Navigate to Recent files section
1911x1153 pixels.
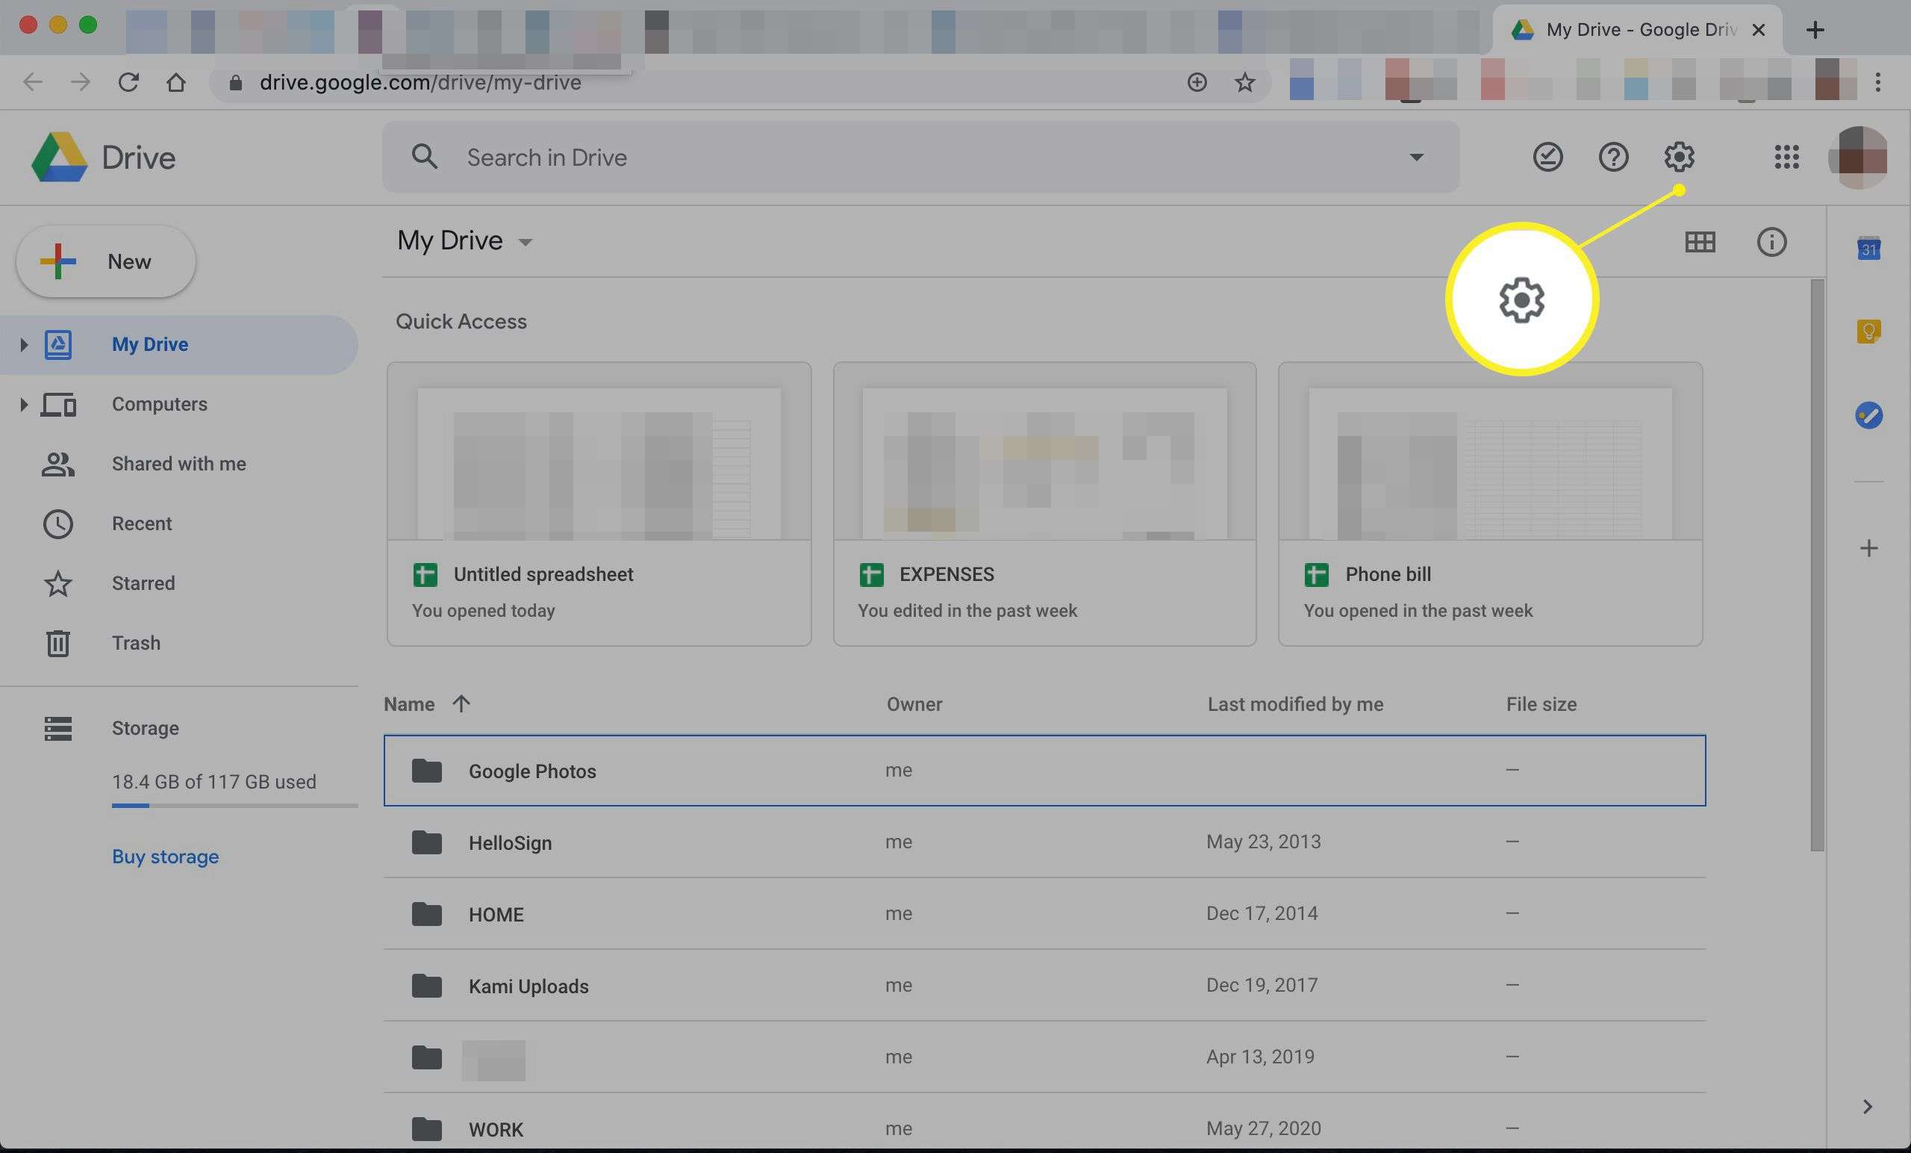pyautogui.click(x=140, y=523)
